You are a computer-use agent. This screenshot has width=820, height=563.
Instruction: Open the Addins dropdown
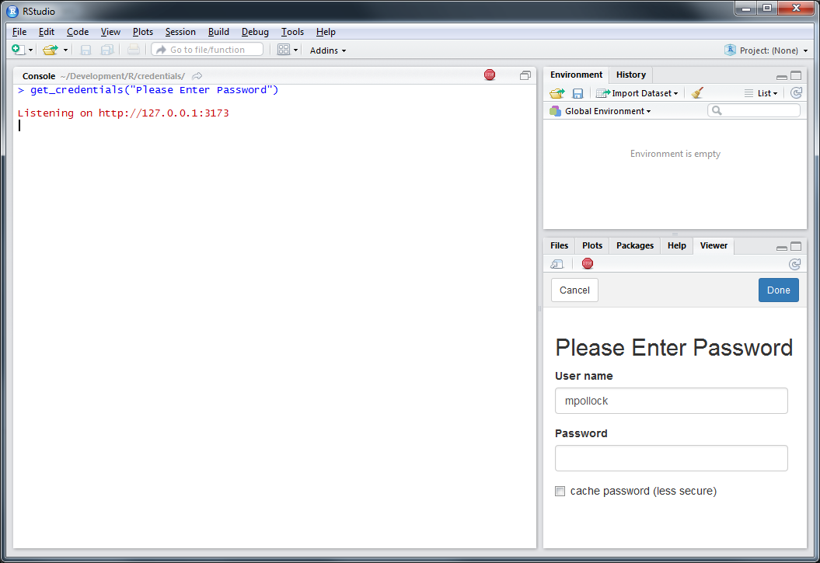click(x=328, y=50)
